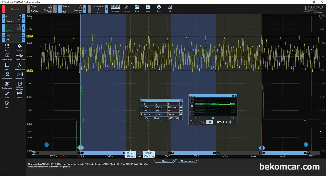This screenshot has width=326, height=176.
Task: Click horizontal zoom out minus in Zoom window
Action: (x=197, y=118)
